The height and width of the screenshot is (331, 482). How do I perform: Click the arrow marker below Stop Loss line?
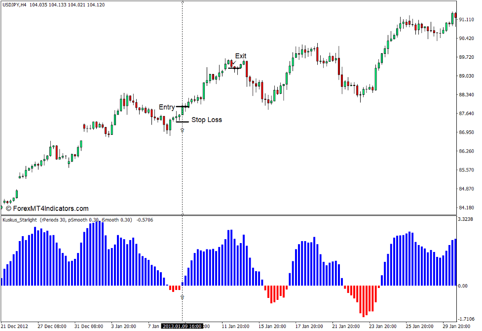pyautogui.click(x=183, y=129)
